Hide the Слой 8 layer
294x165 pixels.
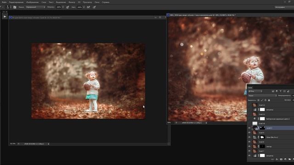(x=249, y=142)
